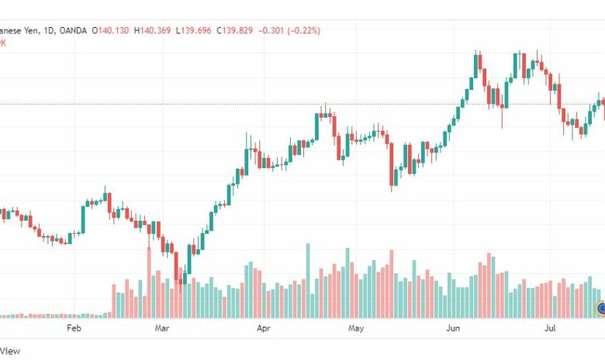Click the tall red volume bar before March
The height and width of the screenshot is (364, 605).
[x=149, y=283]
